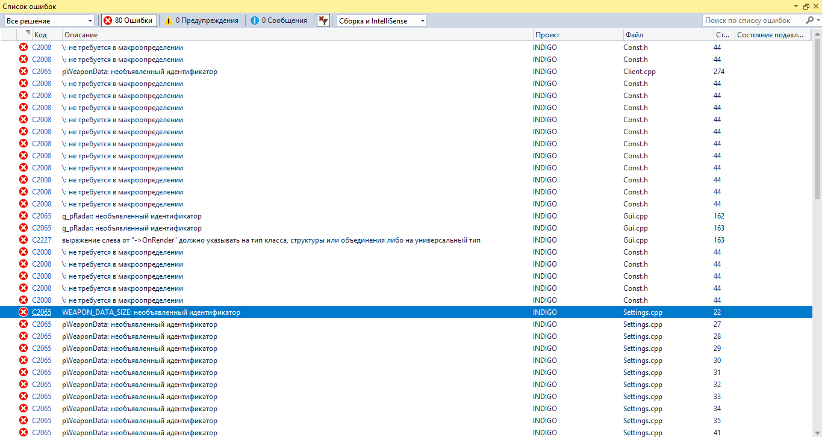This screenshot has width=822, height=437.
Task: Click error icon on Gui.cpp line 162 row
Action: 23,215
